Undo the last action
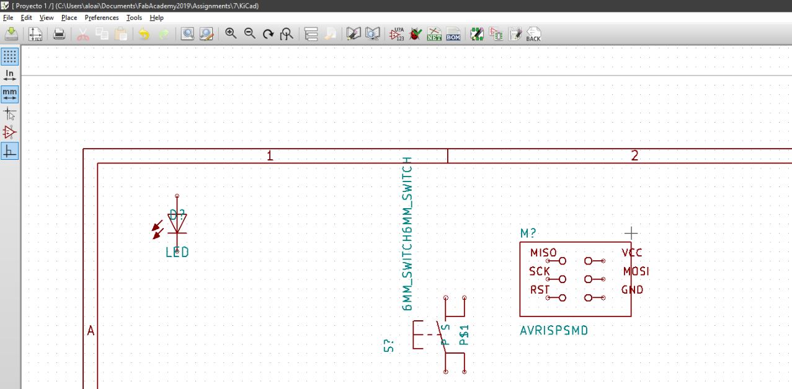Viewport: 792px width, 389px height. pos(145,34)
